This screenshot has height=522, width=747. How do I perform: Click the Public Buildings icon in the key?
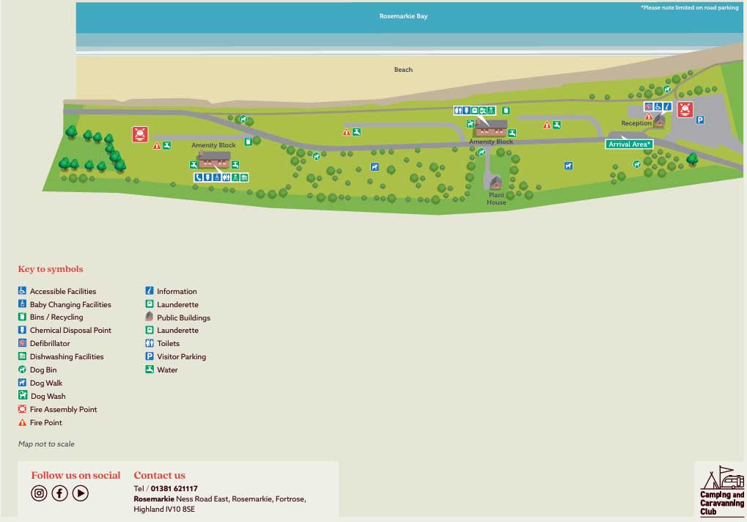point(150,317)
